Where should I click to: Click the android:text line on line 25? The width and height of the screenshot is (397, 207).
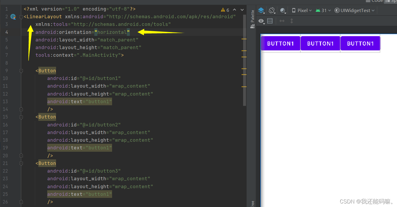80,194
